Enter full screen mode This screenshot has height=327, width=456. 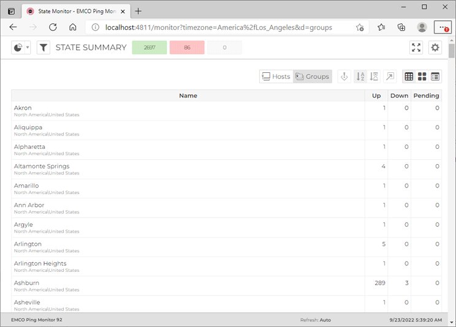pos(416,48)
